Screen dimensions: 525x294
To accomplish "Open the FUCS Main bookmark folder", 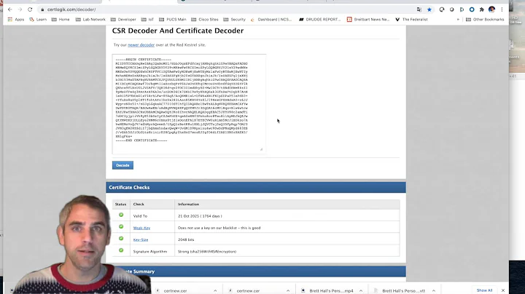I will [172, 20].
